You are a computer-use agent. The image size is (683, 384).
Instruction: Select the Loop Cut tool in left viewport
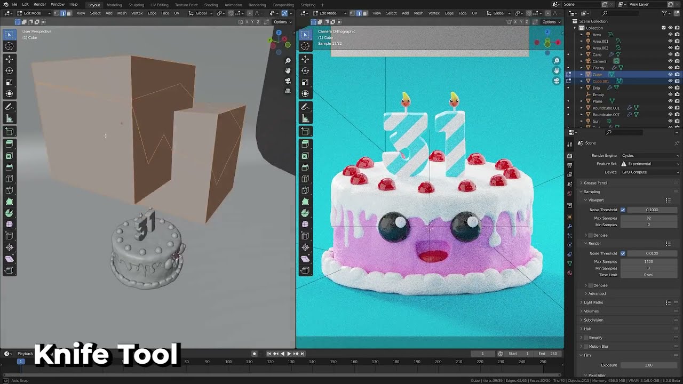point(9,180)
